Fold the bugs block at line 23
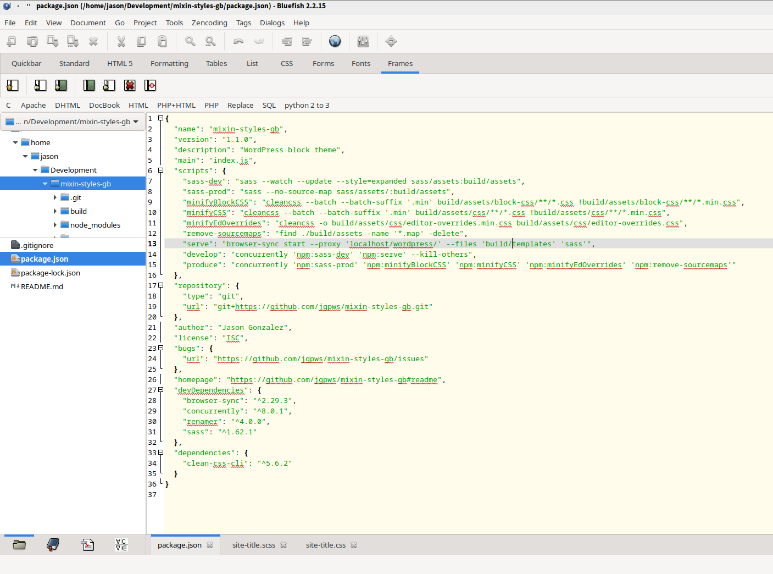This screenshot has height=574, width=773. [x=160, y=348]
